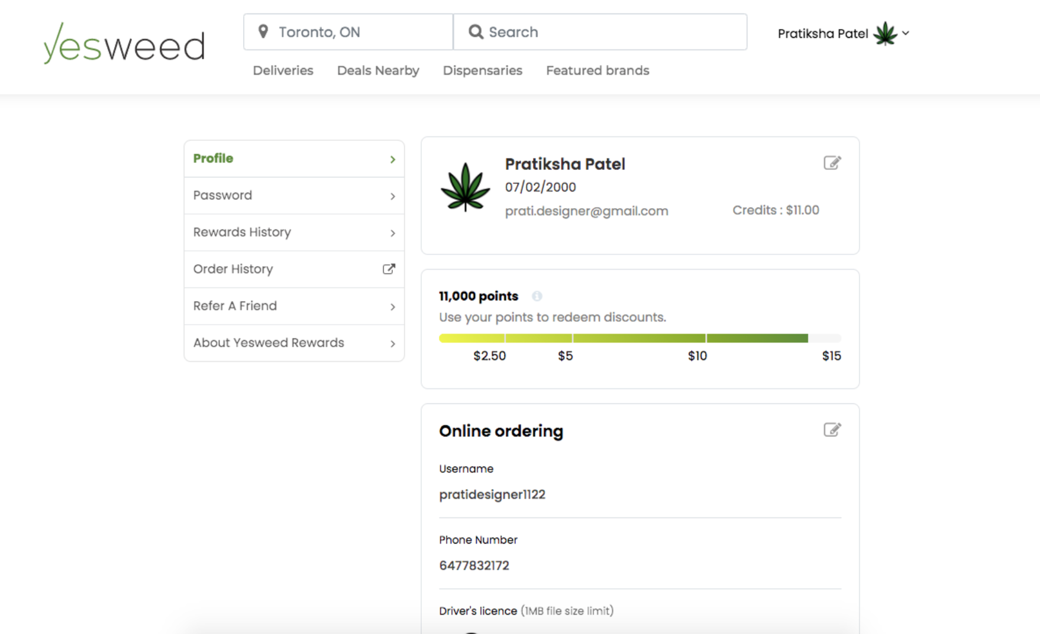Open Order History external link icon
1040x634 pixels.
point(389,269)
